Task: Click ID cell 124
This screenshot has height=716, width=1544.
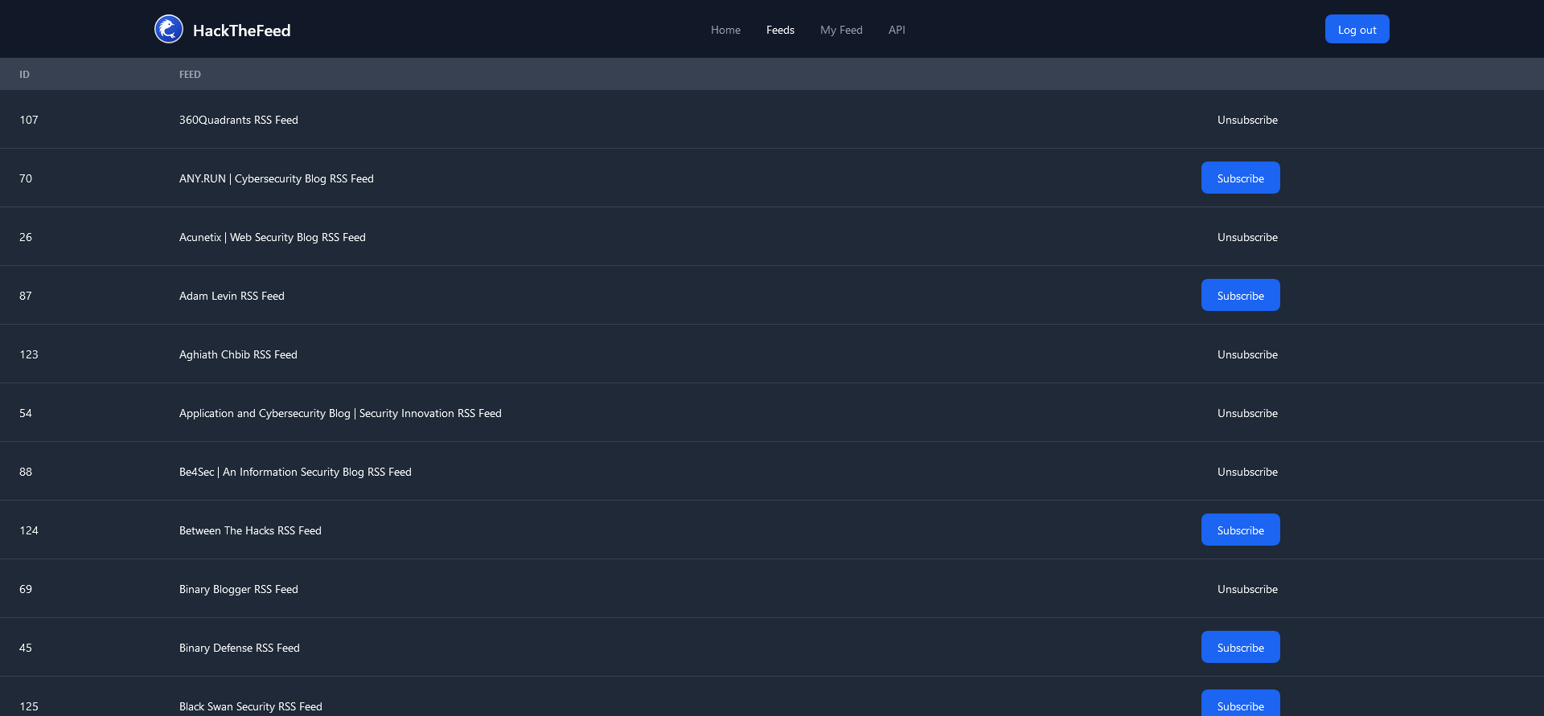Action: [29, 530]
